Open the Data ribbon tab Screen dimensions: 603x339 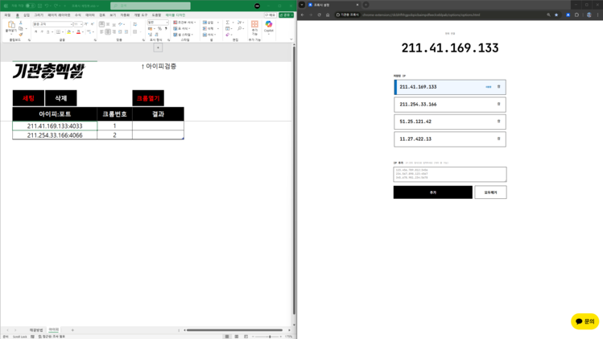(x=90, y=15)
